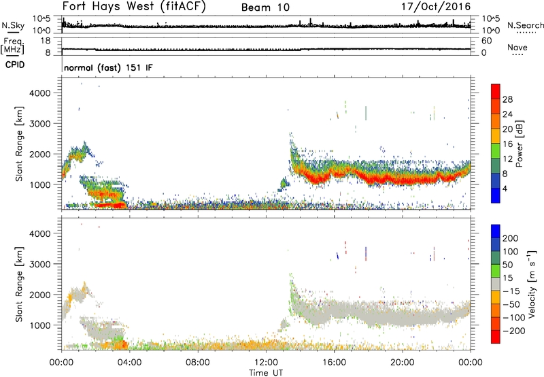Select the "18" frequency tick label
Viewport: 544px width, 377px height.
45,41
